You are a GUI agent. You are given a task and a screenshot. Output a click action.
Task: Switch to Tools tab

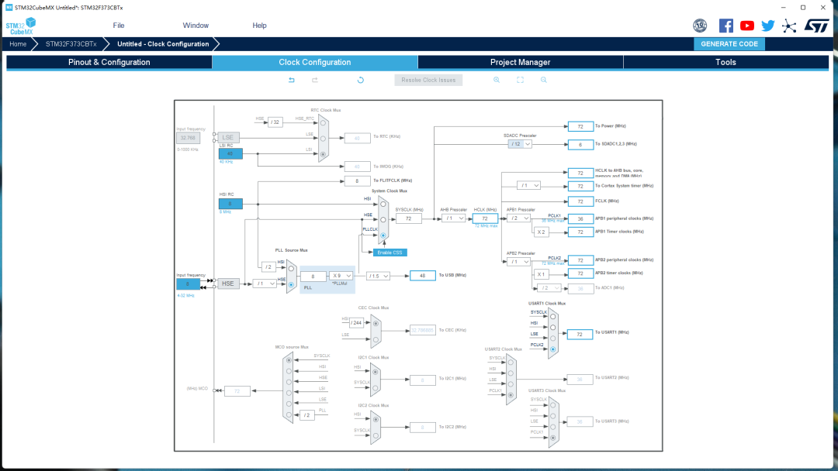click(725, 62)
